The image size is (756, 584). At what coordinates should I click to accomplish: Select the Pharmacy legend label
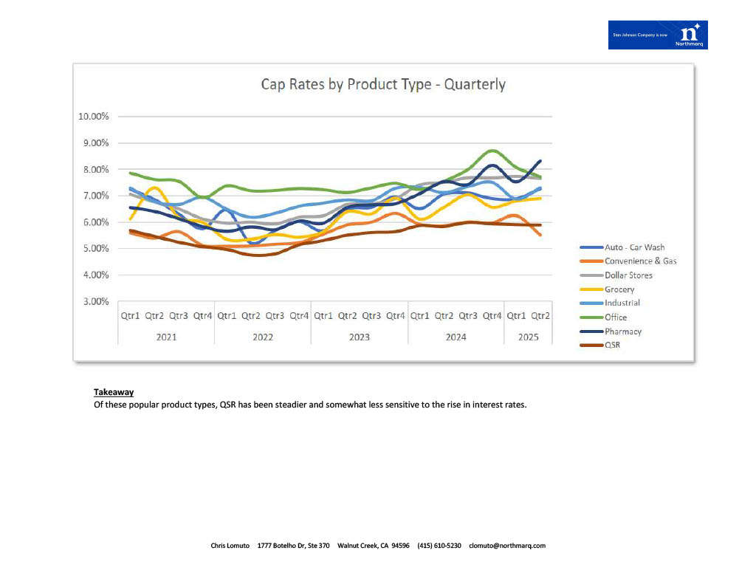(x=623, y=331)
